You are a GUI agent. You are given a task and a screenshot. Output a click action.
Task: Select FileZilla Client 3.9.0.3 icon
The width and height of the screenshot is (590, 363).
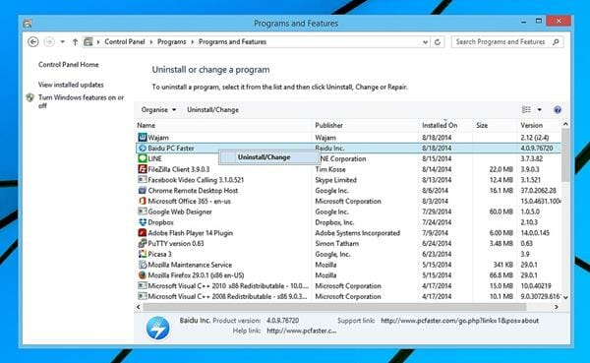pos(143,169)
